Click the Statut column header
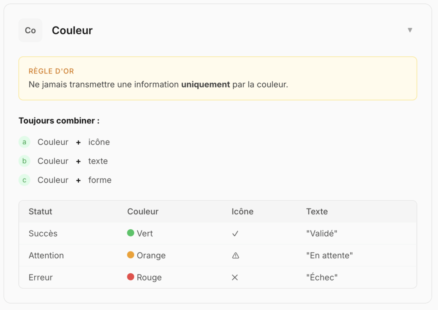This screenshot has width=438, height=310. coord(40,211)
